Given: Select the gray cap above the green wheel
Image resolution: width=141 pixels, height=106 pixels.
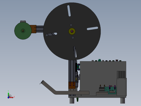Looking at the screenshot, I should tap(23, 21).
